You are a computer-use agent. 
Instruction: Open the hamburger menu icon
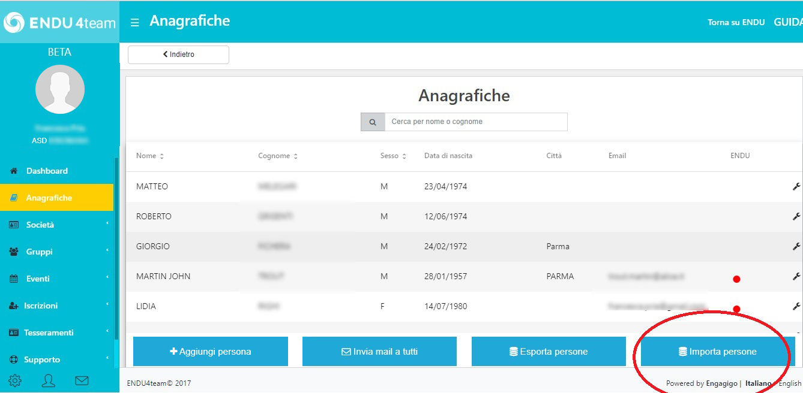[x=135, y=23]
